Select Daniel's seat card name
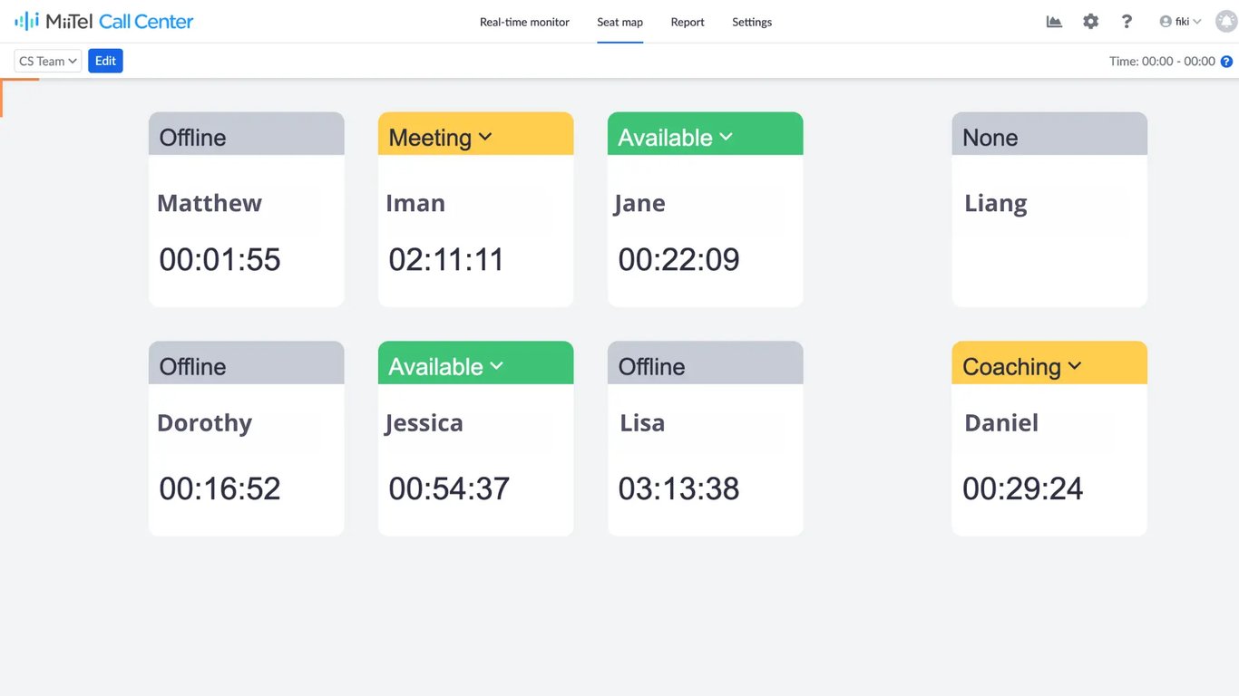Screen dimensions: 1239x696 click(x=1001, y=422)
